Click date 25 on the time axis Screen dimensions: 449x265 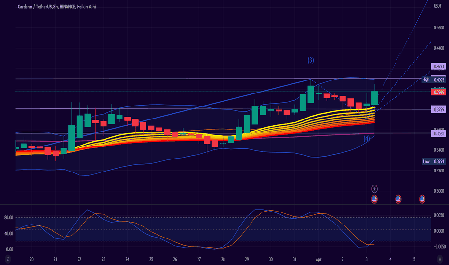click(151, 259)
